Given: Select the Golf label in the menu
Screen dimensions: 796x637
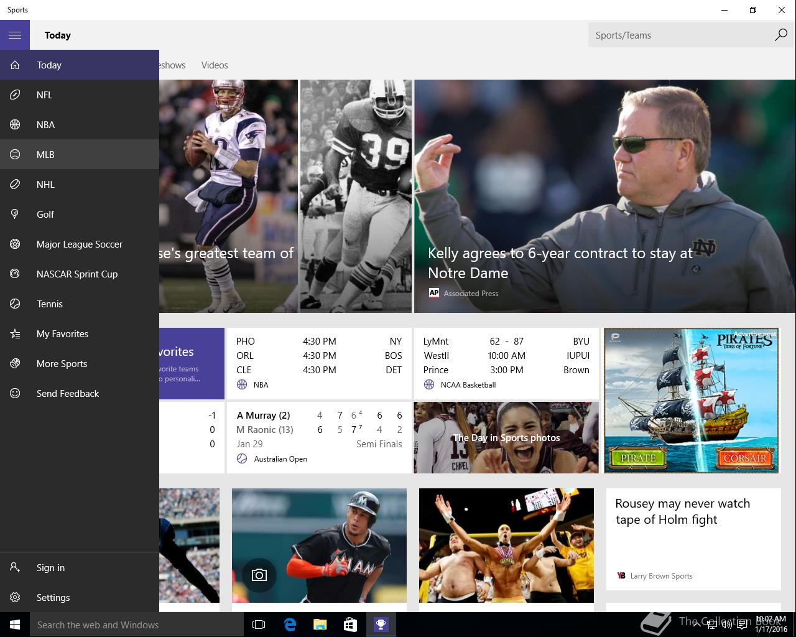Looking at the screenshot, I should tap(45, 214).
